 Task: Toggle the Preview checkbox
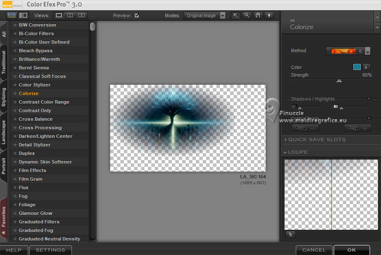point(137,15)
